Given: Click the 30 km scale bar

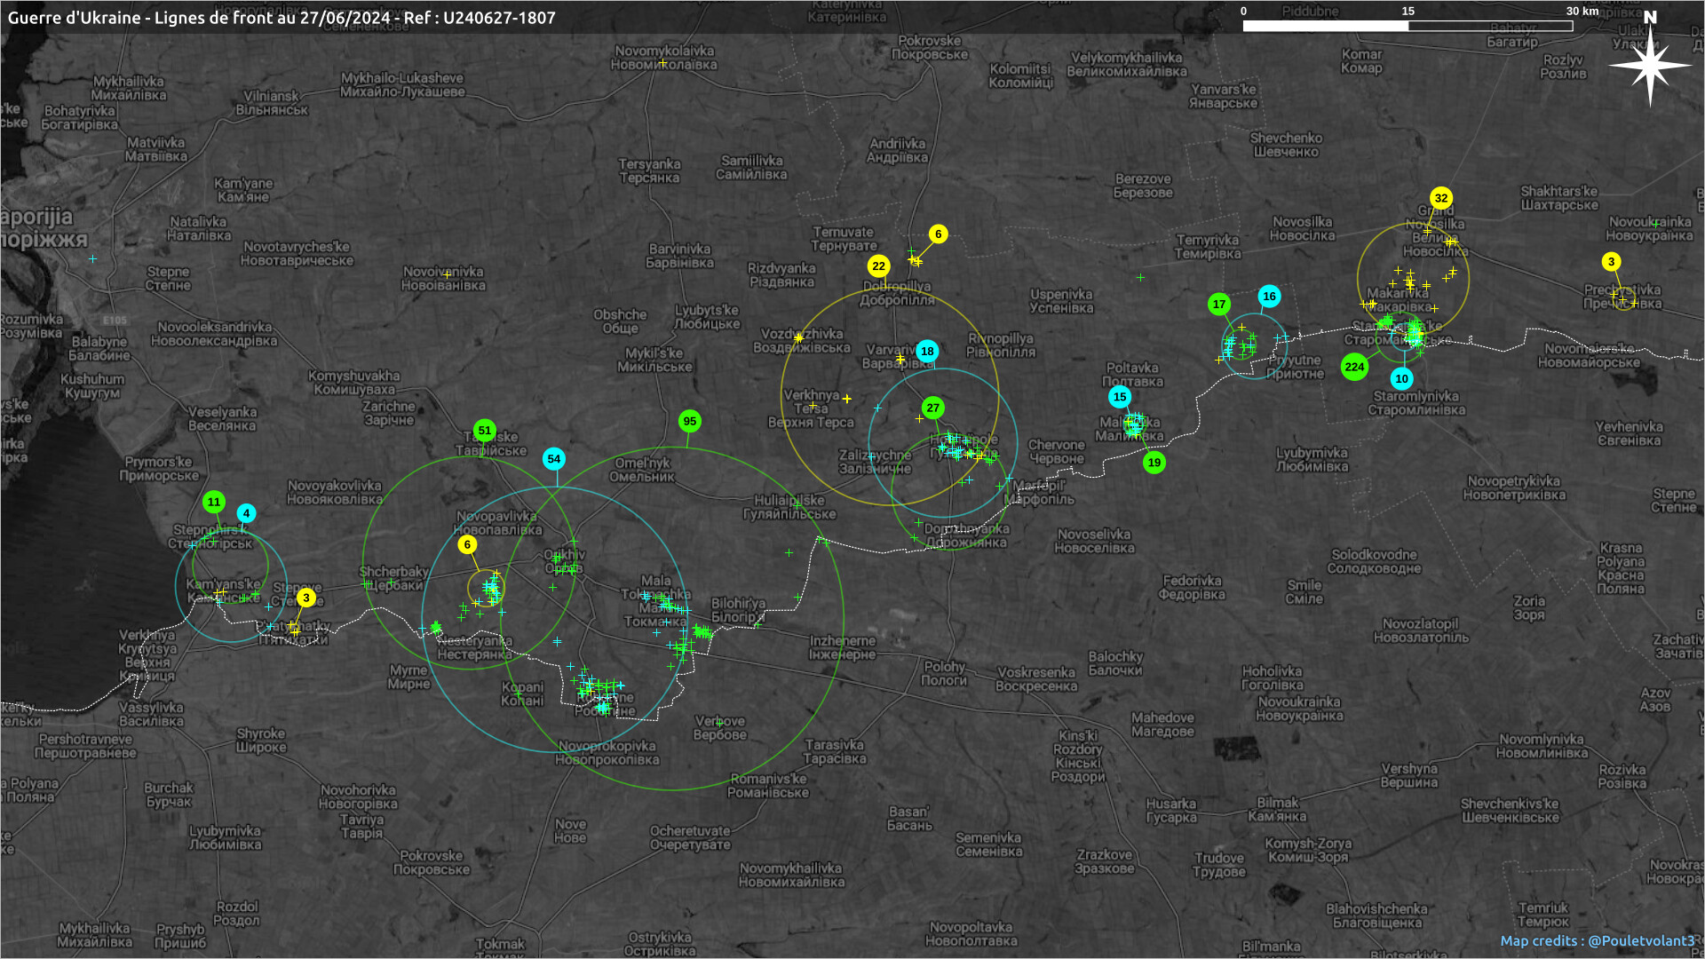Looking at the screenshot, I should point(1408,26).
